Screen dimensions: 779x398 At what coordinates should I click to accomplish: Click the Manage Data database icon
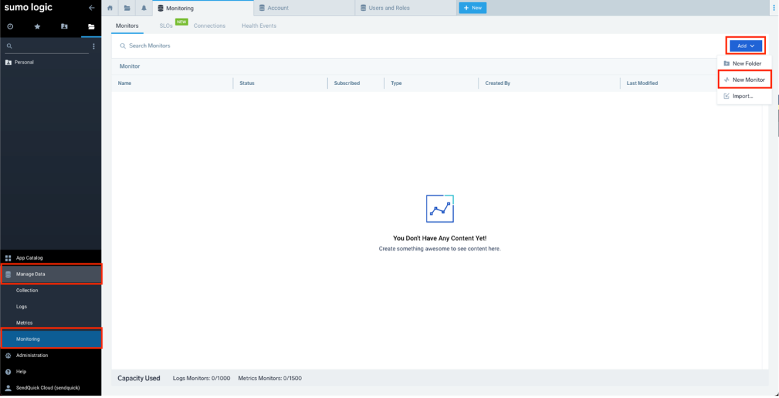click(x=8, y=274)
